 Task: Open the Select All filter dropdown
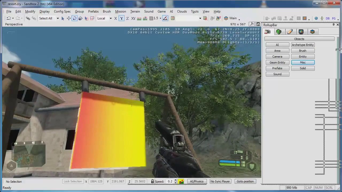(57, 18)
